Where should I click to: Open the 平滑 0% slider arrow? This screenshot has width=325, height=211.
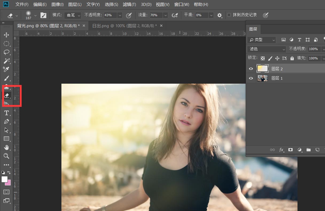pyautogui.click(x=211, y=15)
